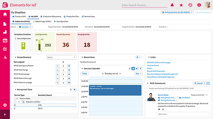The height and width of the screenshot is (119, 213).
Task: Open the documents icon in sidebar
Action: [5, 24]
